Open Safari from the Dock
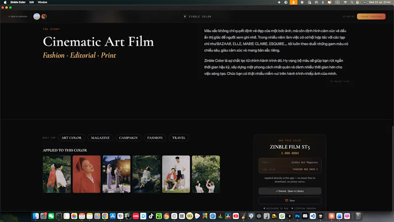 pyautogui.click(x=213, y=216)
